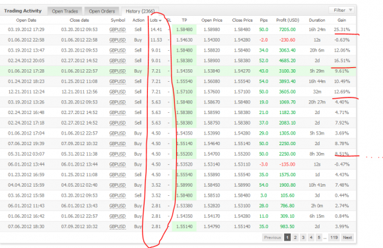The height and width of the screenshot is (248, 383).
Task: Go to page 2
Action: (x=295, y=237)
